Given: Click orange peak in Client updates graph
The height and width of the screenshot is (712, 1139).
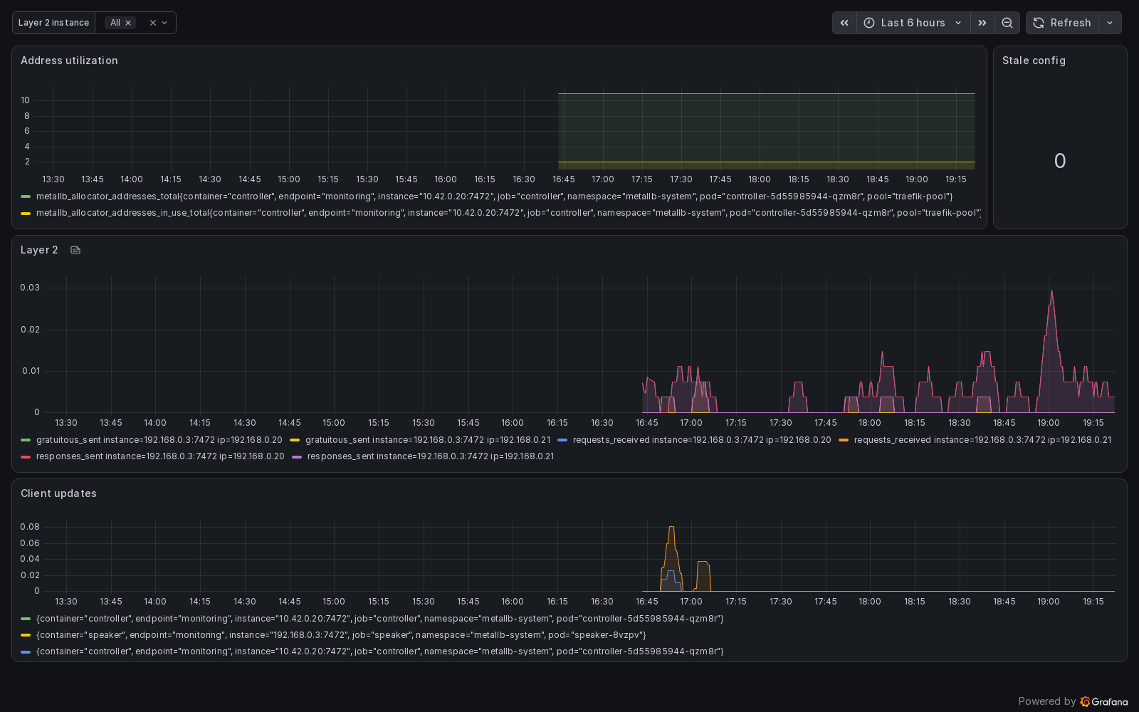Looking at the screenshot, I should coord(671,528).
